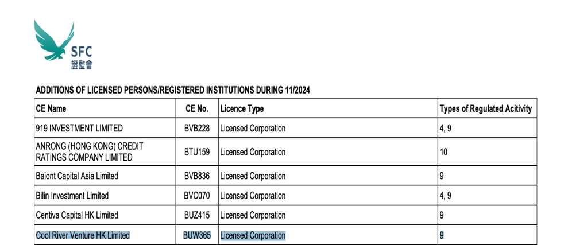Click regulated activity value 10 in ANRONG row
This screenshot has width=572, height=245.
pos(443,152)
